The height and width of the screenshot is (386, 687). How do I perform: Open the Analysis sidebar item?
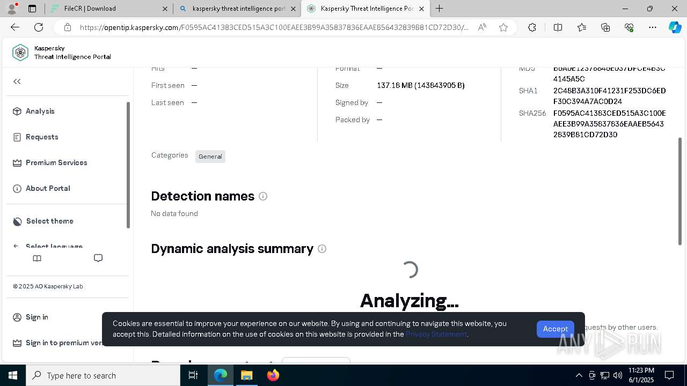34,111
